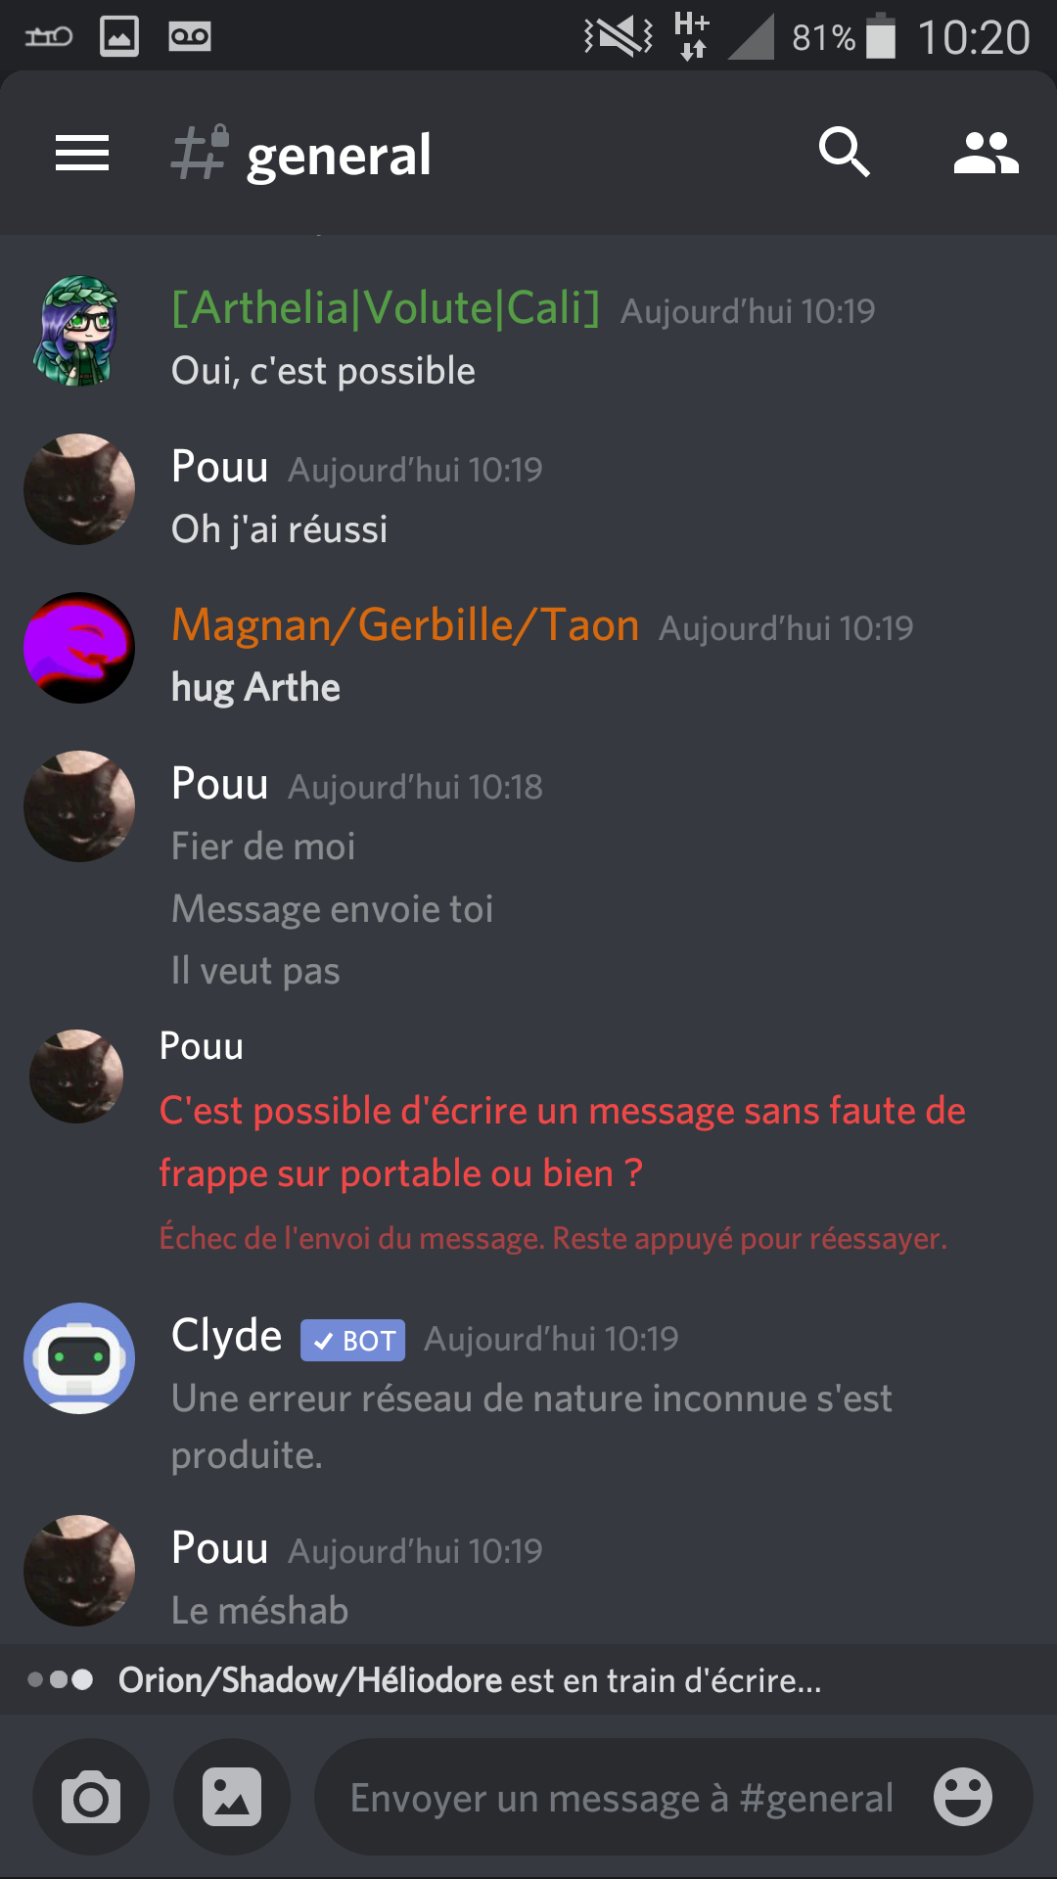Open the members list icon
Viewport: 1057px width, 1879px height.
[x=986, y=154]
